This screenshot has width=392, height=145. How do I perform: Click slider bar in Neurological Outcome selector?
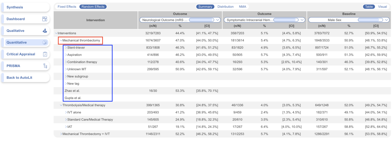point(201,20)
